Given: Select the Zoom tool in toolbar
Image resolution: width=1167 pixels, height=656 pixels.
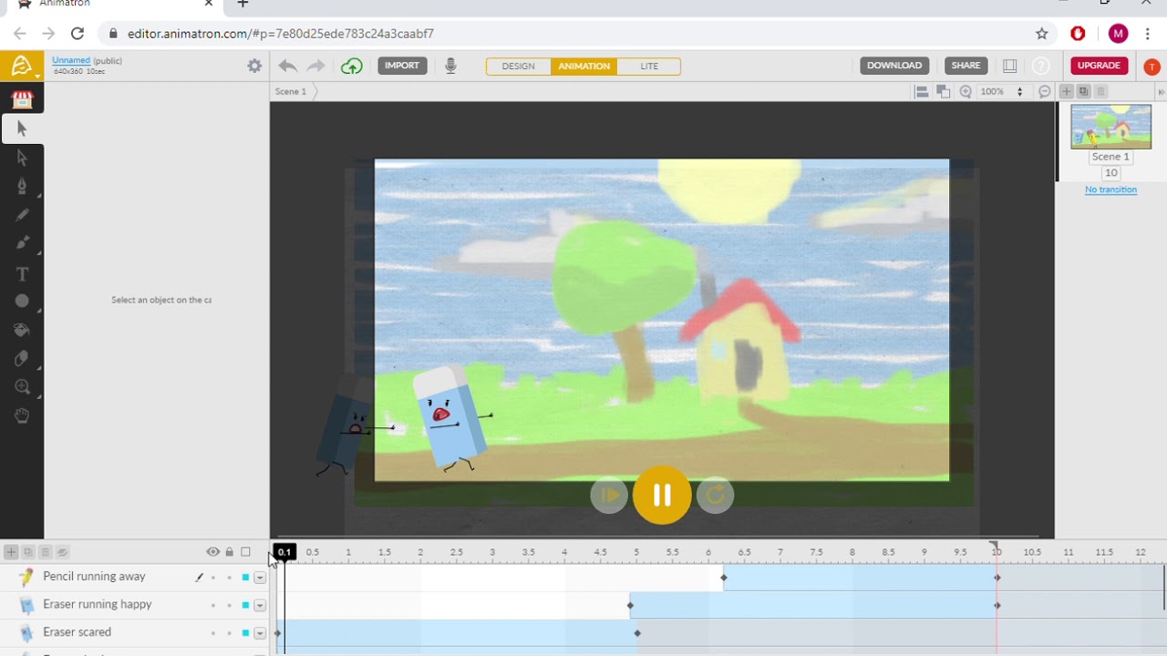Looking at the screenshot, I should [22, 387].
